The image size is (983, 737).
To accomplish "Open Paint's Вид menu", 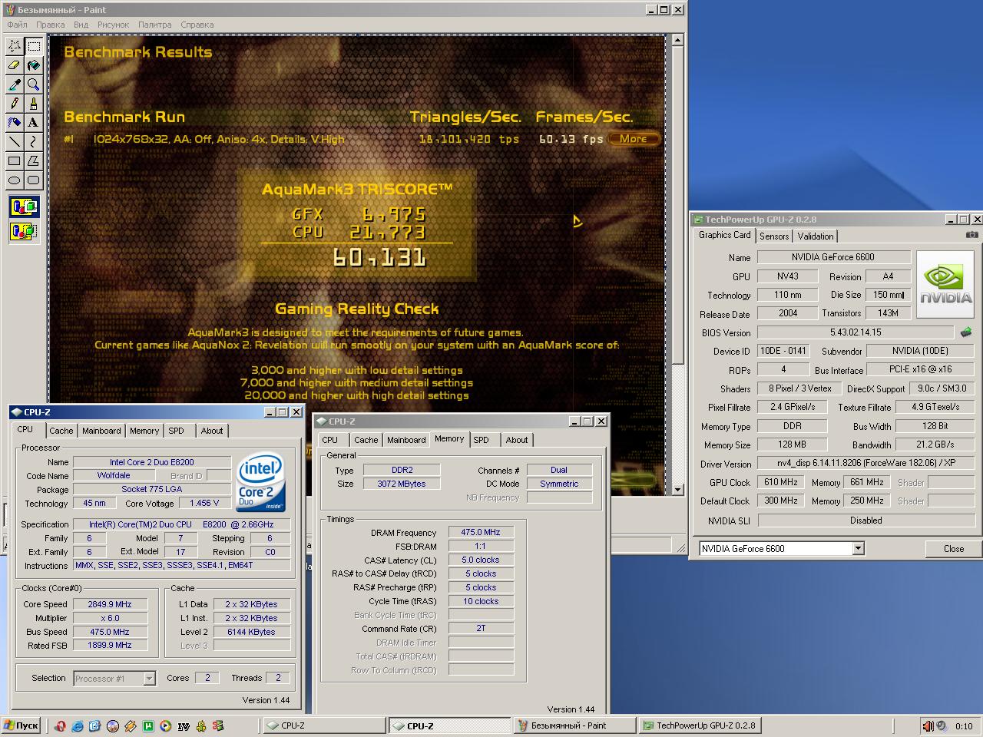I will tap(81, 25).
